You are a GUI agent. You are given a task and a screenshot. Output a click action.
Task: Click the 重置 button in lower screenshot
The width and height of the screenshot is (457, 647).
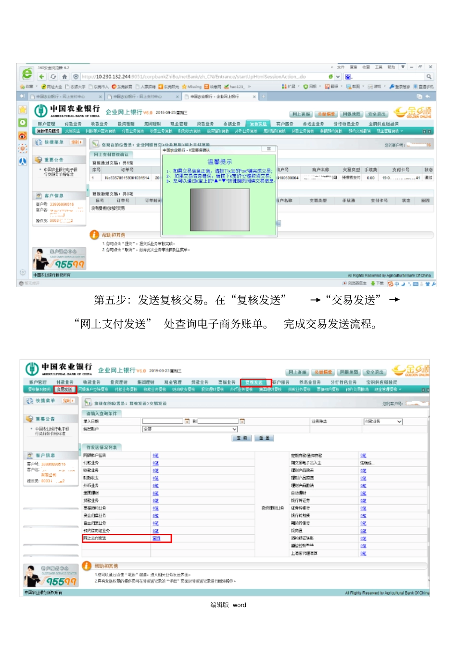click(x=264, y=438)
